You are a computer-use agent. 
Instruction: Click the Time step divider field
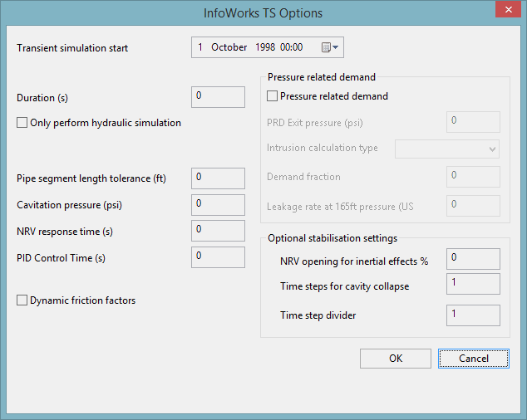point(473,315)
